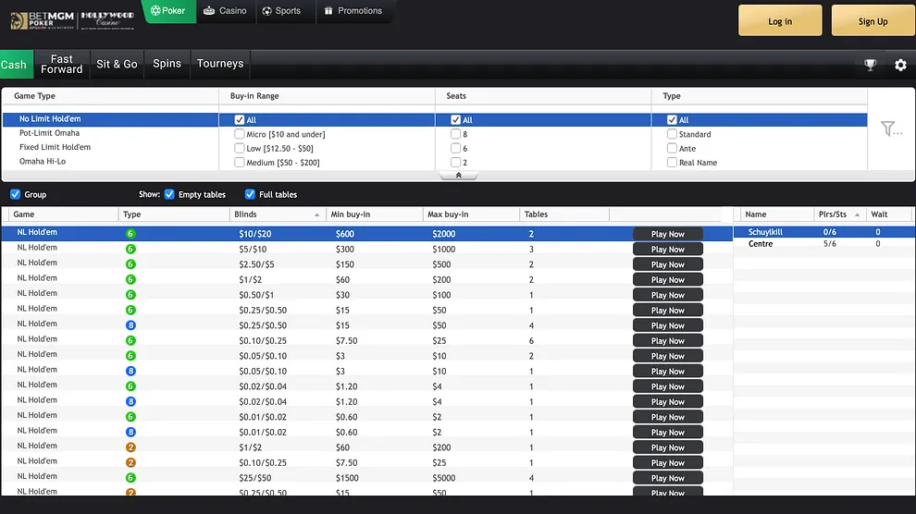The height and width of the screenshot is (514, 916).
Task: Toggle the Full tables checkbox
Action: pyautogui.click(x=250, y=194)
